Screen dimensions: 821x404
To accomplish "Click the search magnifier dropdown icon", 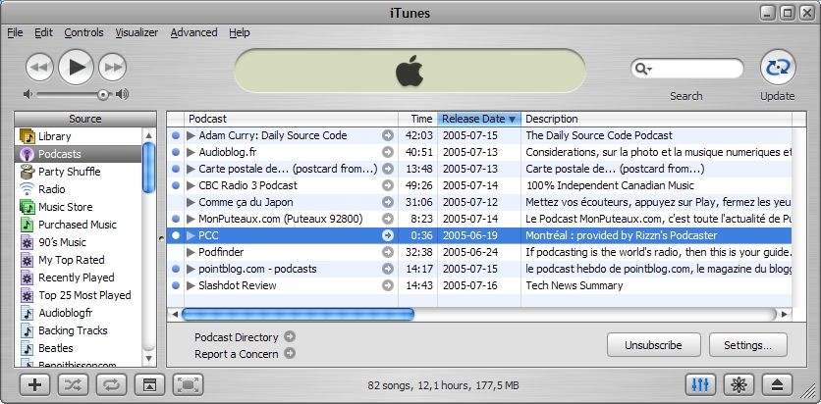I will point(641,69).
